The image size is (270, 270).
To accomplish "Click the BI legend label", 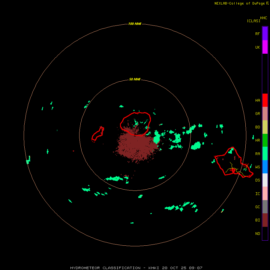I will [257, 220].
